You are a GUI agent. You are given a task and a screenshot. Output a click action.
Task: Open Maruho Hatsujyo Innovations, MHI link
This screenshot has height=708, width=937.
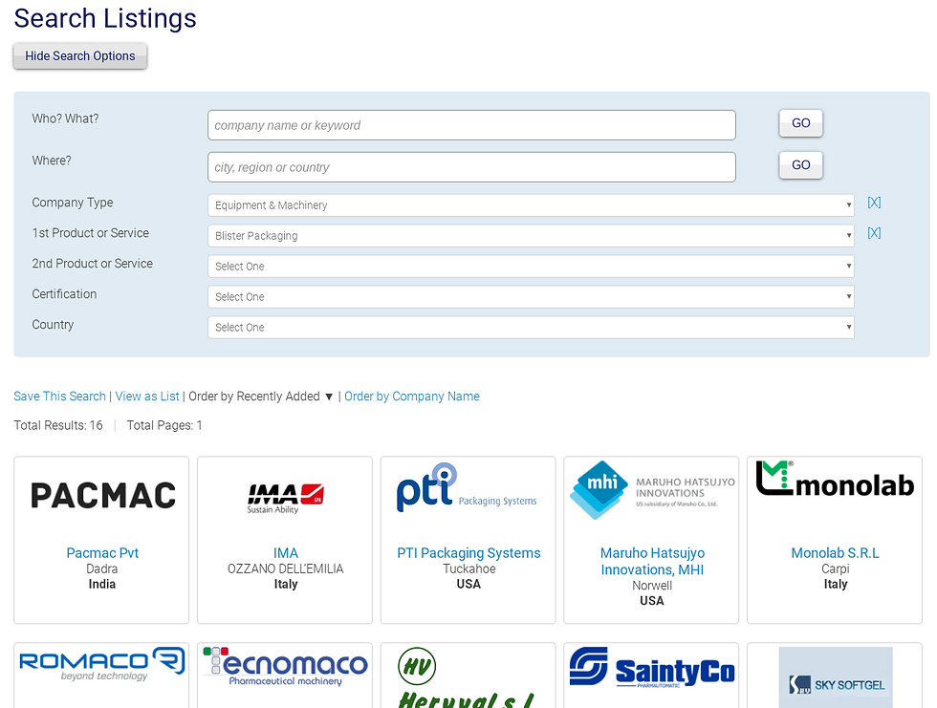[652, 561]
